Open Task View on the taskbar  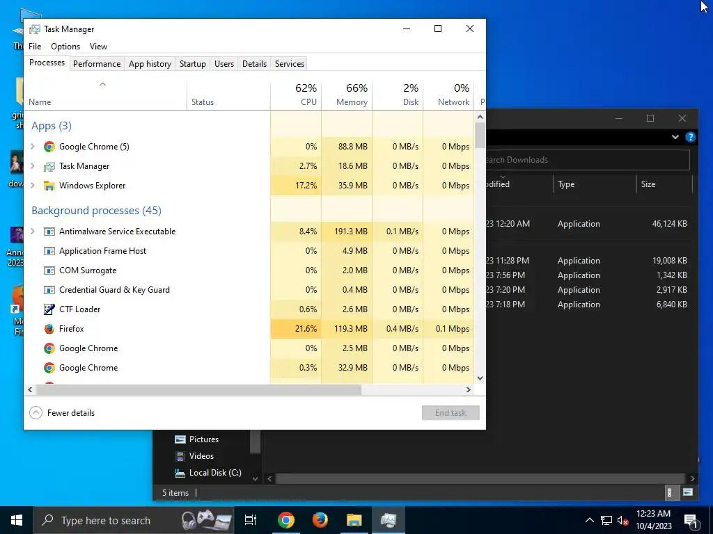coord(251,520)
